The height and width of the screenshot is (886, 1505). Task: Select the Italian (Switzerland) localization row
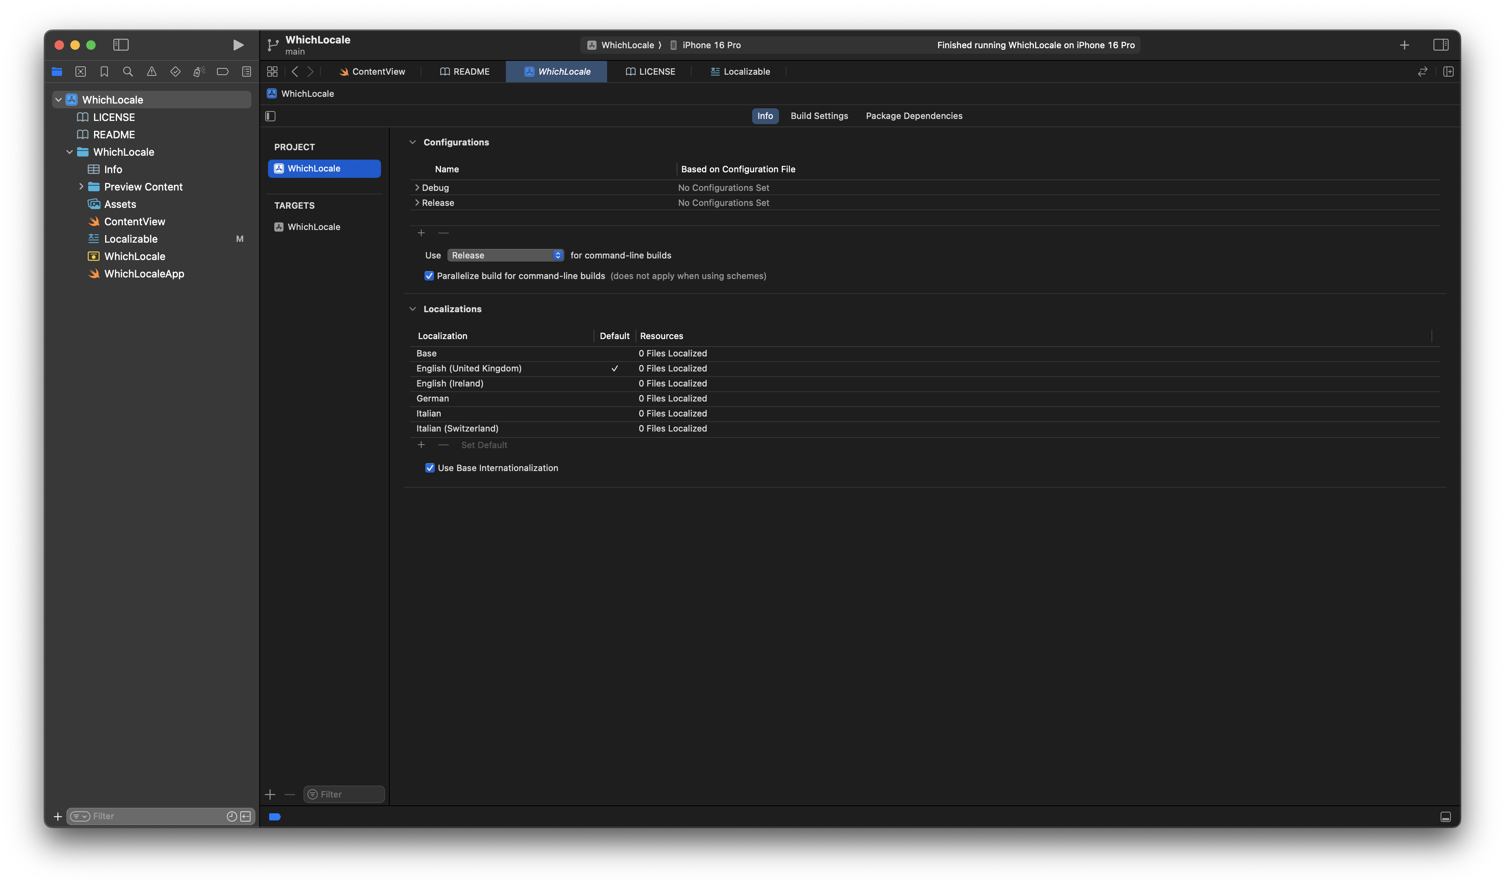(x=924, y=429)
